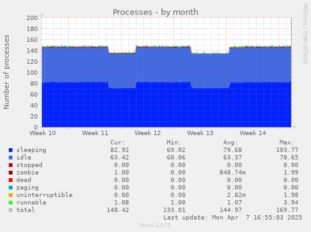Click total average value 144.97
The height and width of the screenshot is (232, 311).
231,210
